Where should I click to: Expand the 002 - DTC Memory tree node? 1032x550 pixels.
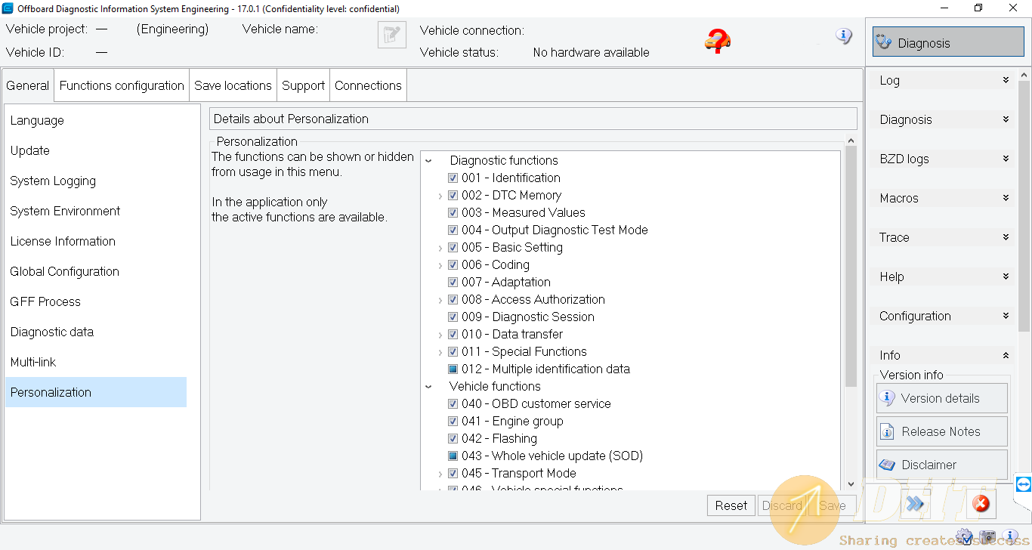click(x=440, y=196)
